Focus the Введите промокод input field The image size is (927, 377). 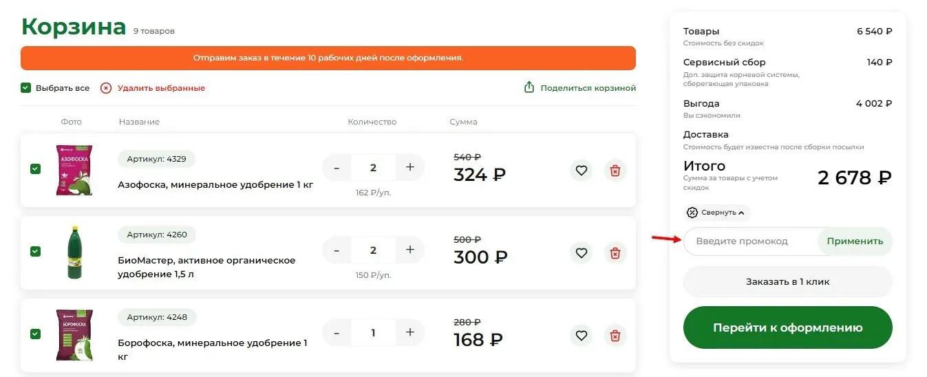point(751,241)
